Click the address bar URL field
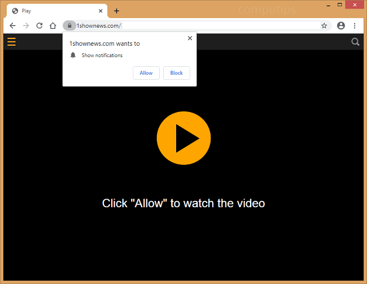 point(198,25)
